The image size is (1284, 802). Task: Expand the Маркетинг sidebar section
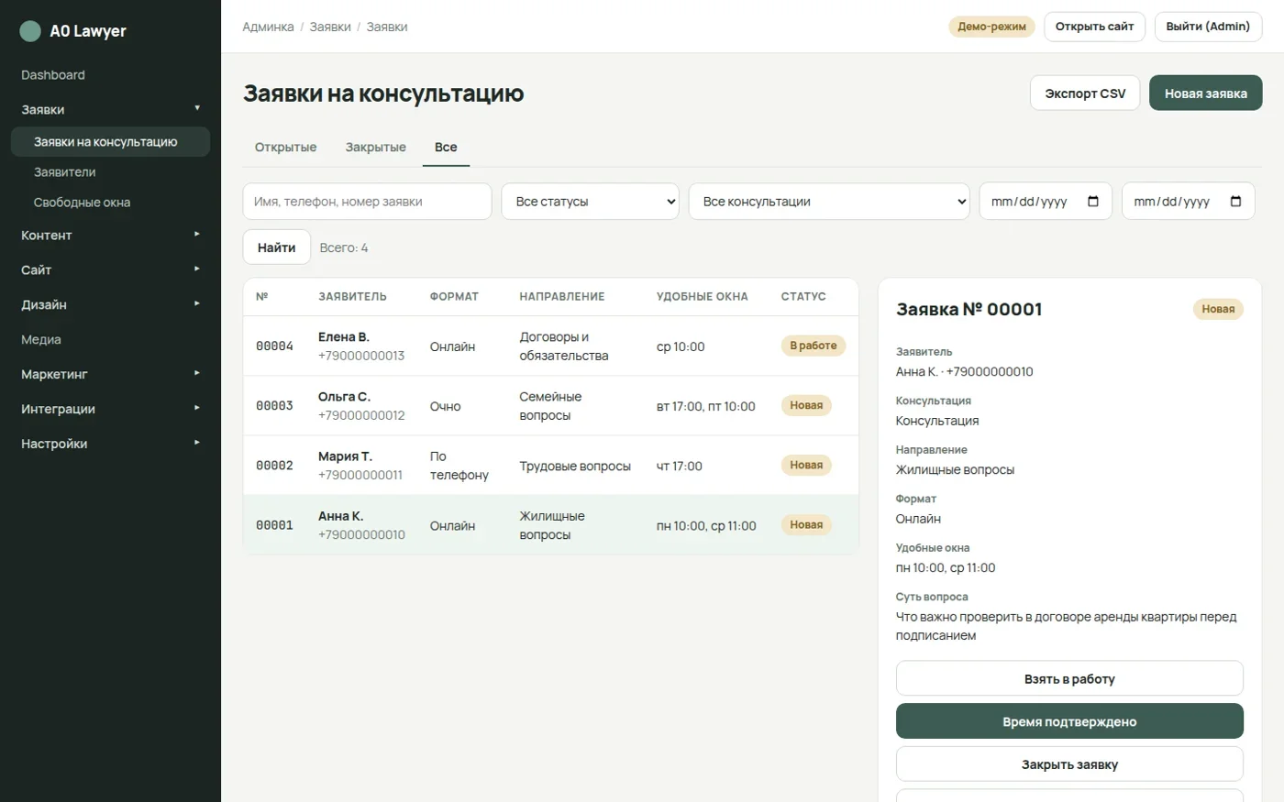coord(110,374)
